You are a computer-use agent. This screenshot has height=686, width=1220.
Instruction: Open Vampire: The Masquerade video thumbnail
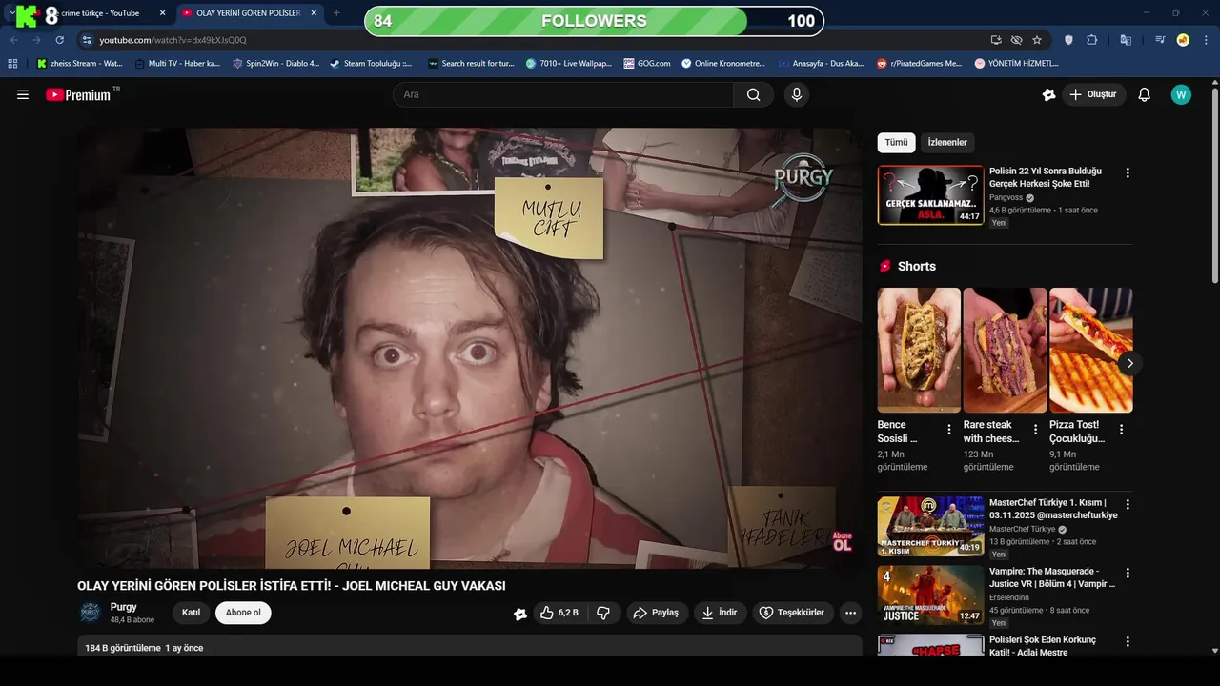pos(930,595)
